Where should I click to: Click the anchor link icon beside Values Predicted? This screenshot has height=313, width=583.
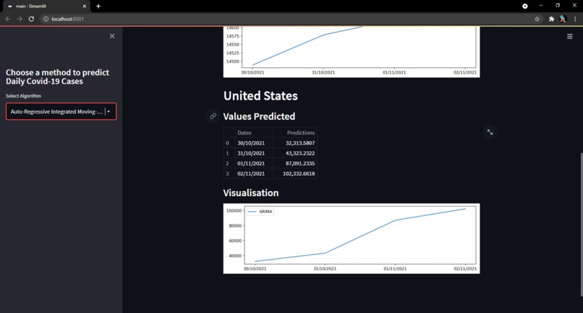(x=213, y=116)
